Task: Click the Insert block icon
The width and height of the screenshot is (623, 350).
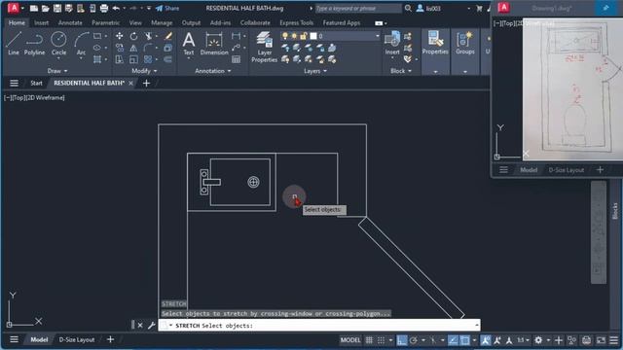Action: click(392, 43)
